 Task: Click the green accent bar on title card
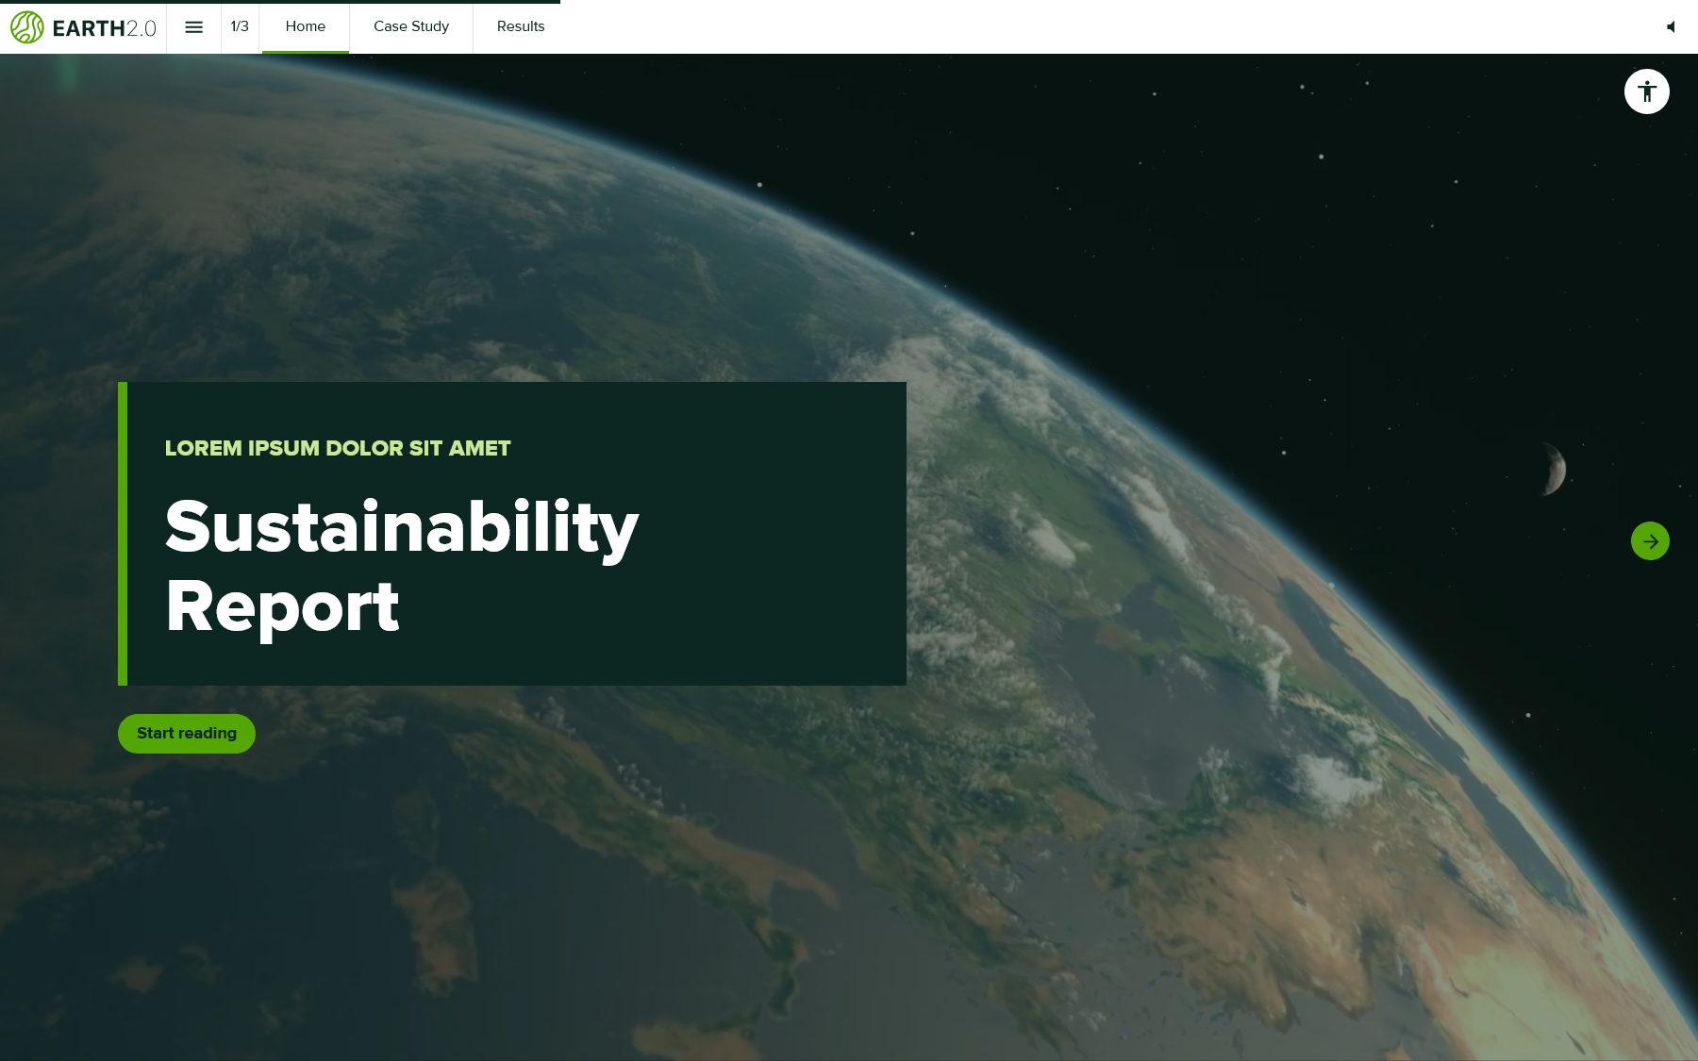(x=123, y=533)
